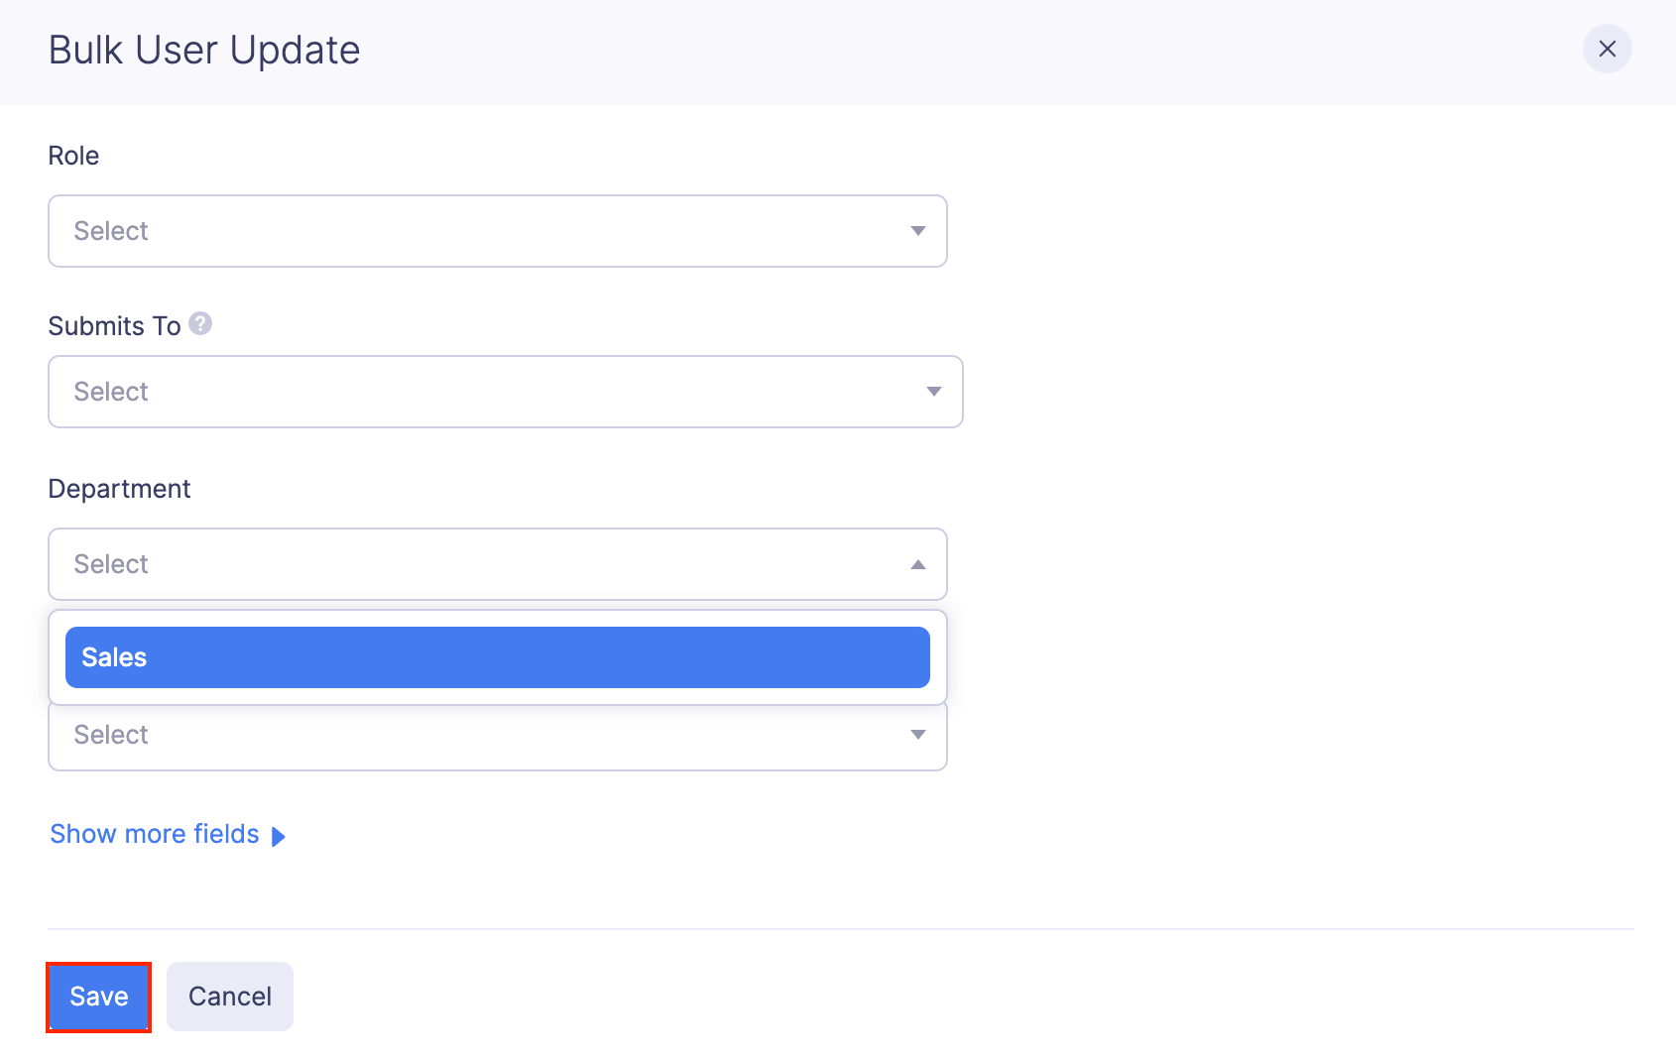Open the Submits To select field
Image resolution: width=1676 pixels, height=1059 pixels.
(x=496, y=392)
